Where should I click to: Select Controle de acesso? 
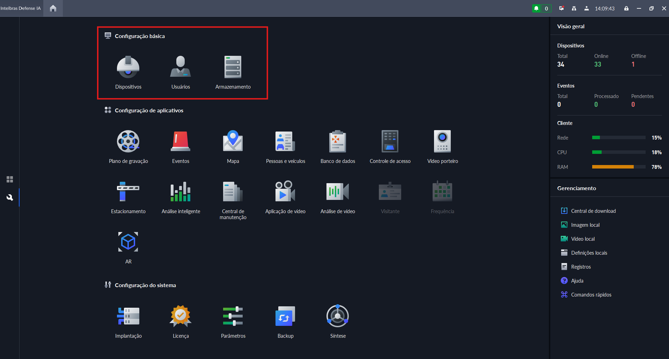390,142
